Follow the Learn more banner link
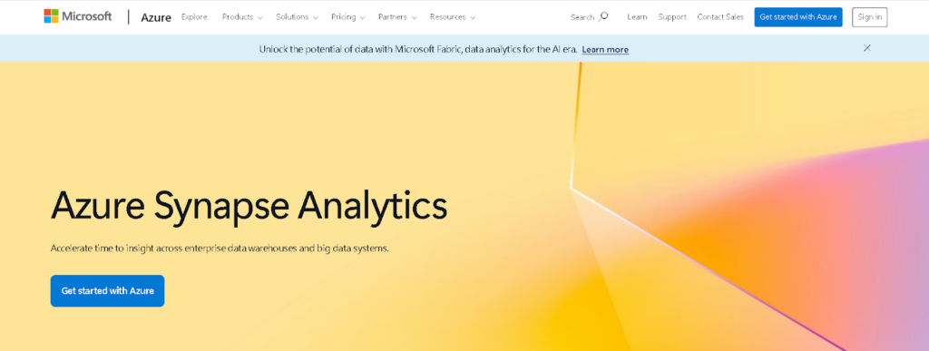Screen dimensions: 929x351 pyautogui.click(x=605, y=50)
